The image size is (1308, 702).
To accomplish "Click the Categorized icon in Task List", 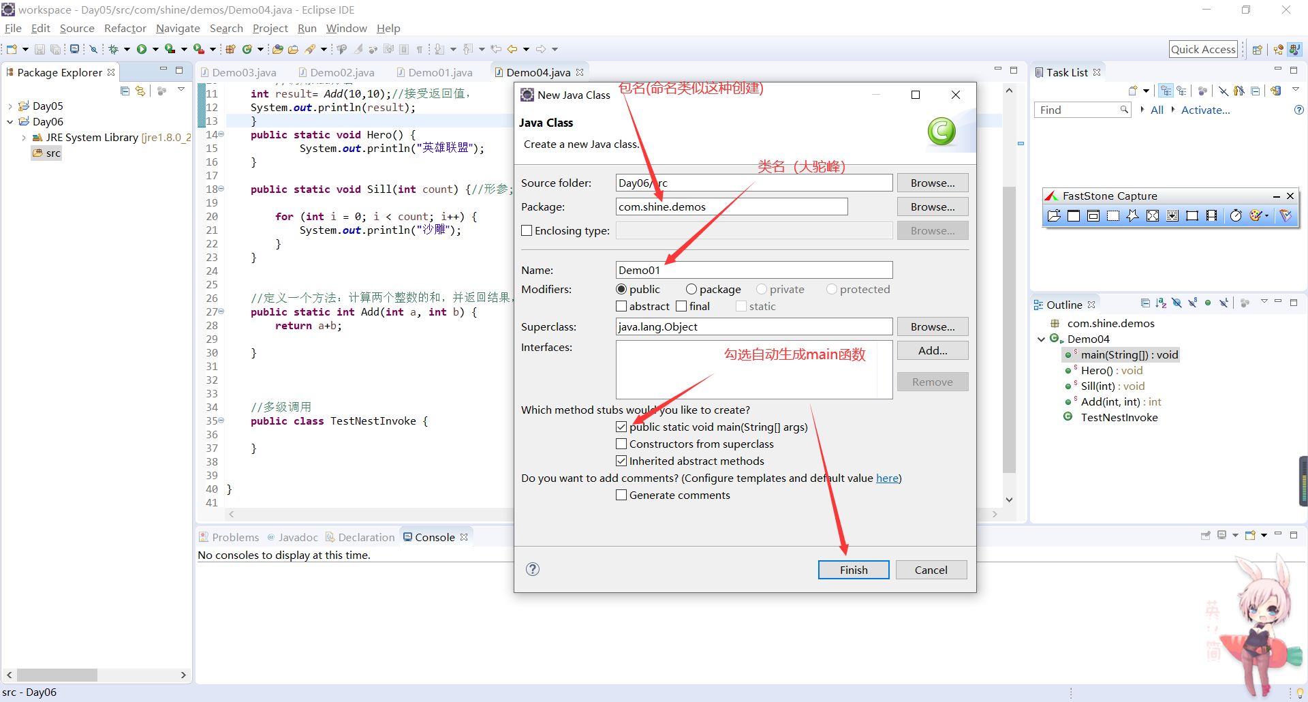I will point(1166,91).
